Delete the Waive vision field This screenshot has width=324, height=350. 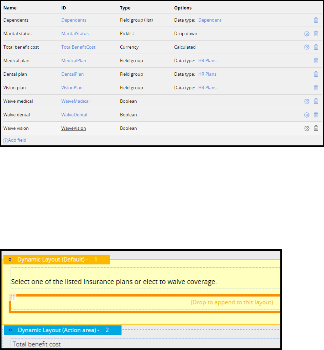coord(316,128)
